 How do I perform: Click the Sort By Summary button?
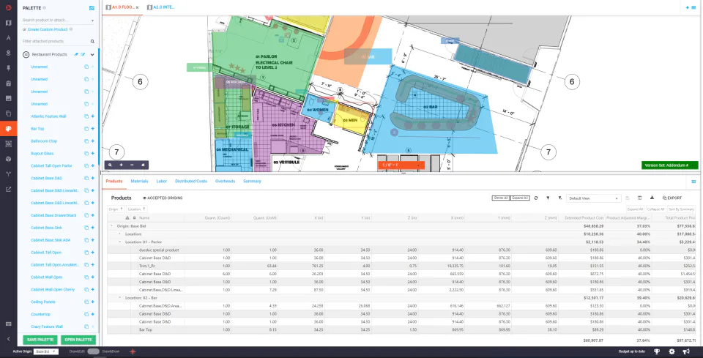point(682,209)
